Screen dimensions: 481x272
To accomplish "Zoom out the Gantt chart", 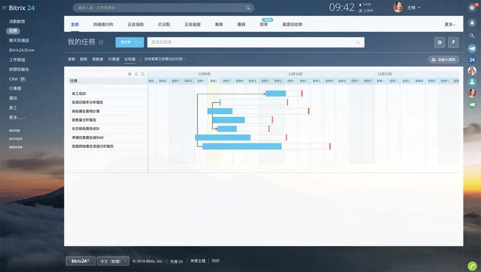I will pyautogui.click(x=143, y=74).
